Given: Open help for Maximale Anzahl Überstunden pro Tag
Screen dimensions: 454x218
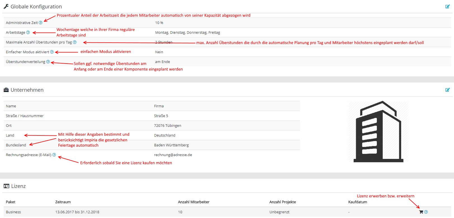Looking at the screenshot, I should point(75,42).
